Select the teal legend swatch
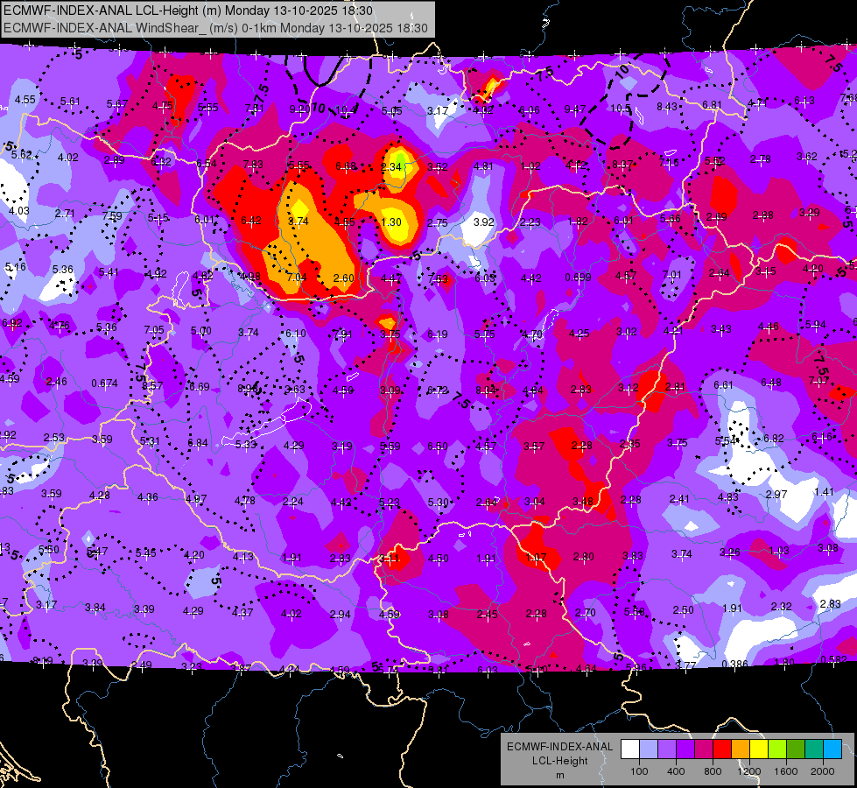 click(814, 749)
